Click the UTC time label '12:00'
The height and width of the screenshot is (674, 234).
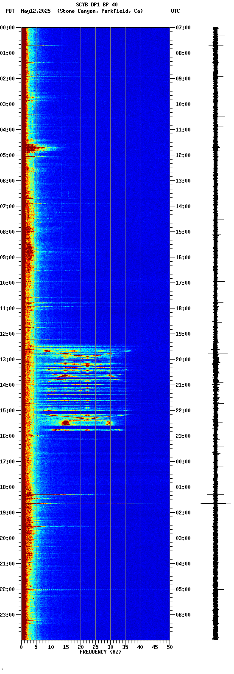point(183,155)
